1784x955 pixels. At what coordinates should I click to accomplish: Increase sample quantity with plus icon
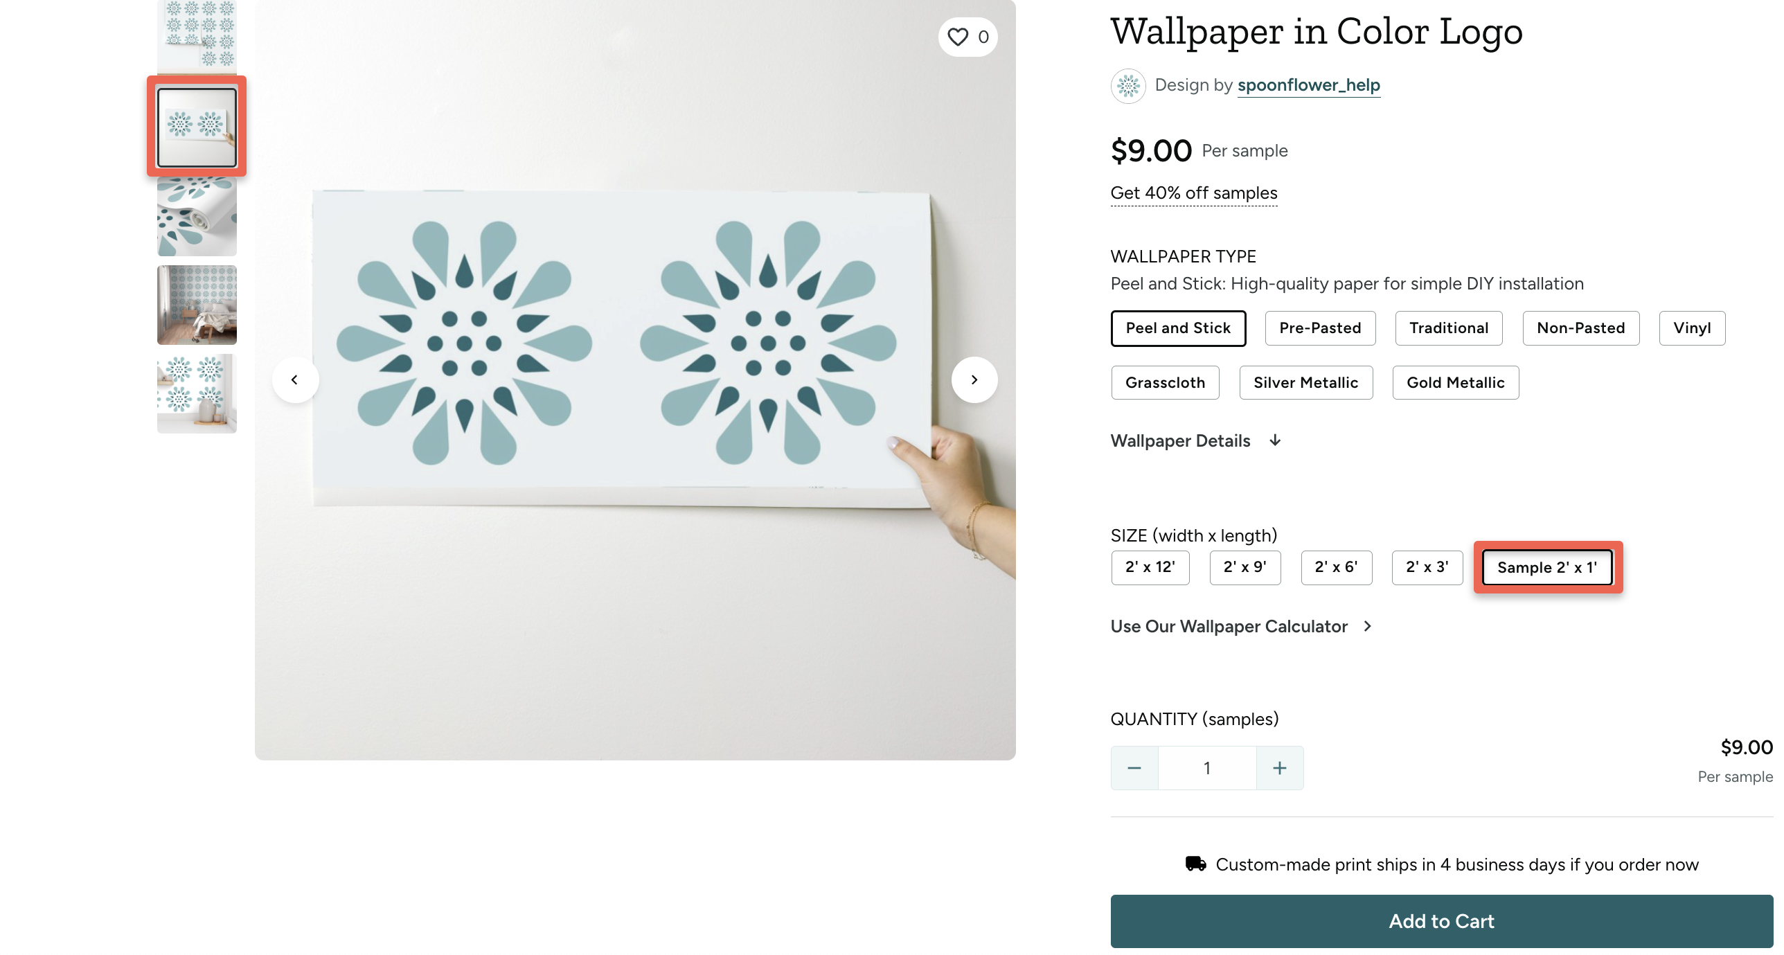tap(1279, 767)
